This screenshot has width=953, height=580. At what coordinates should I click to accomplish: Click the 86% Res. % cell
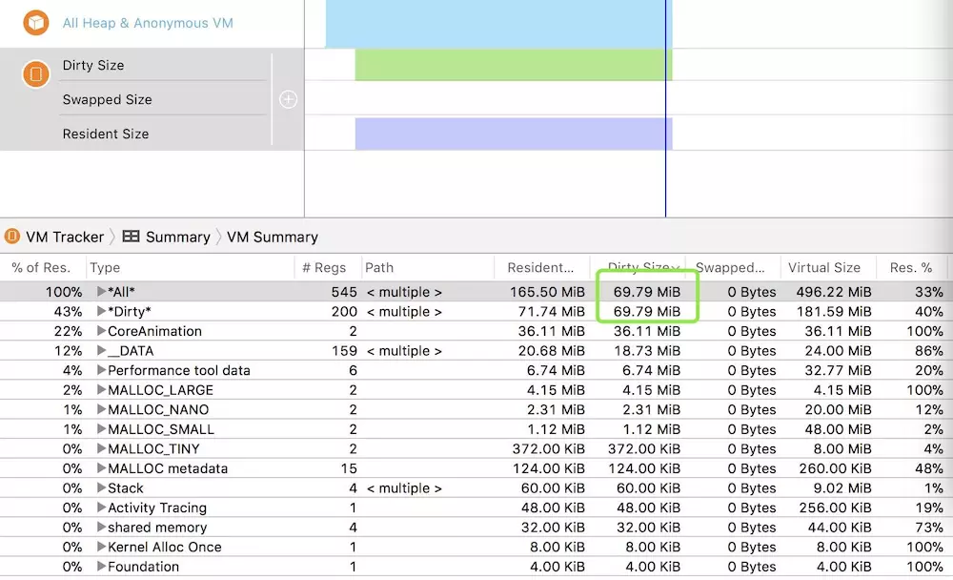[x=928, y=350]
